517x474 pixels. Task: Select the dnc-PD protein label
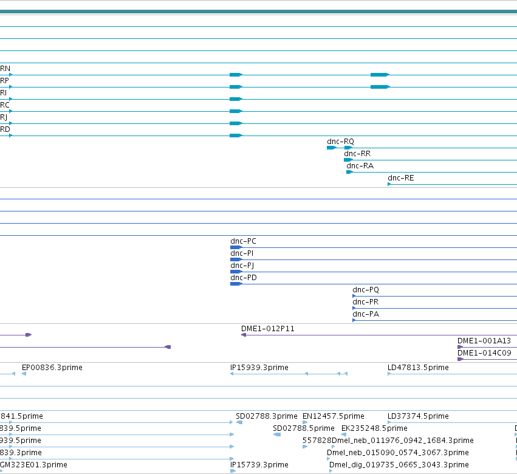244,278
